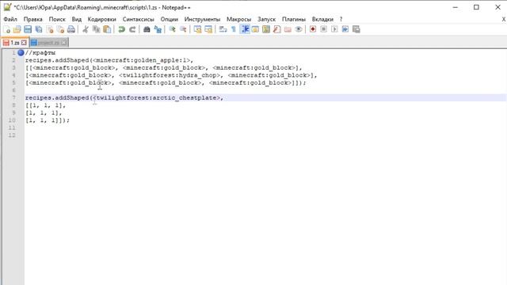
Task: Click text minecraft:golden_apple:1 on line 2
Action: [x=141, y=60]
